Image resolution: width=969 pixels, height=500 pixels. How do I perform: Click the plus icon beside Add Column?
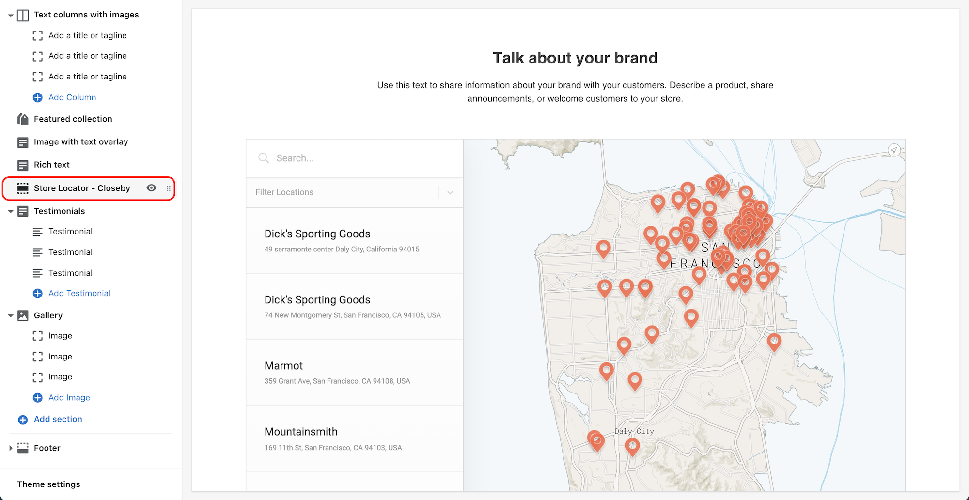tap(38, 97)
